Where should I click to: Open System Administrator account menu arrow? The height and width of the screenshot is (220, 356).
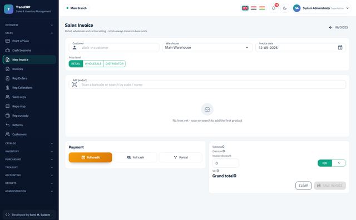click(347, 8)
